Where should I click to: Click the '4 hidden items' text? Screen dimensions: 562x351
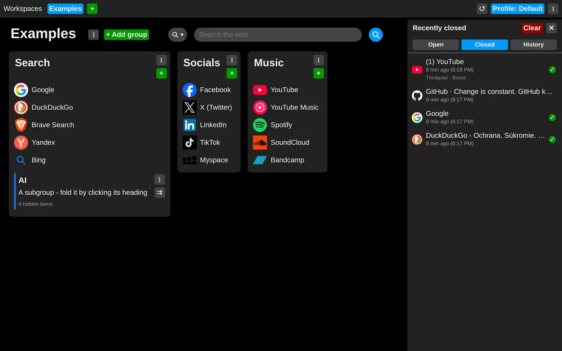pos(36,204)
